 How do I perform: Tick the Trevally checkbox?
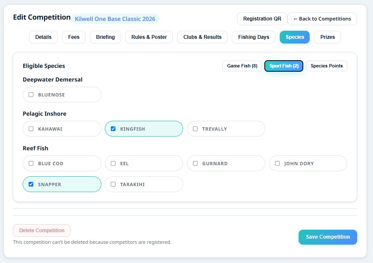coord(195,129)
